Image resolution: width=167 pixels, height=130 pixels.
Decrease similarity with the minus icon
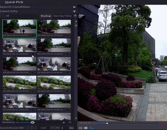point(17,123)
